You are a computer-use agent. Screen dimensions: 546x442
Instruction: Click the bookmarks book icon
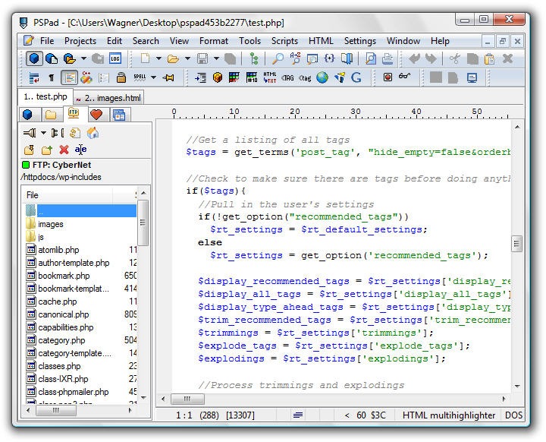pos(347,58)
